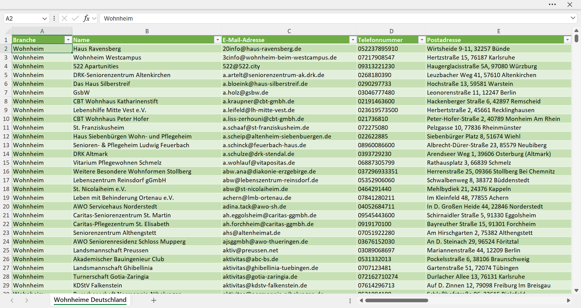Select cell with Haus Ravensberg
Image resolution: width=581 pixels, height=308 pixels.
coord(147,49)
